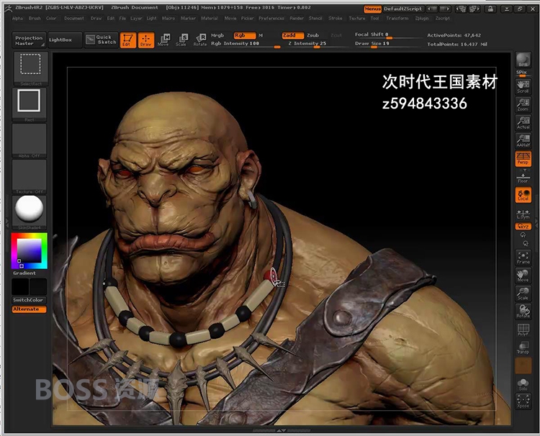Toggle PolyF polyframe display

coord(523,330)
